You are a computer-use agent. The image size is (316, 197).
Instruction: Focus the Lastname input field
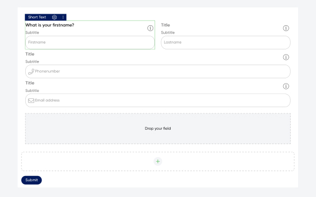[x=225, y=43]
